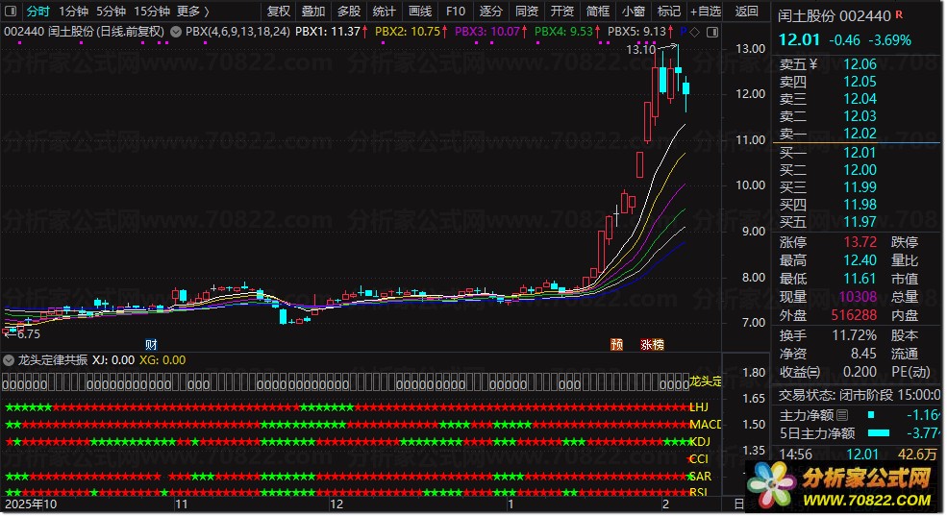Click the PBX2: 10.75 value
The width and height of the screenshot is (947, 516).
408,32
